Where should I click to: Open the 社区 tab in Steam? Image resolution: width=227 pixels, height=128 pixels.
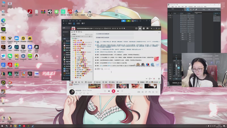pyautogui.click(x=78, y=23)
